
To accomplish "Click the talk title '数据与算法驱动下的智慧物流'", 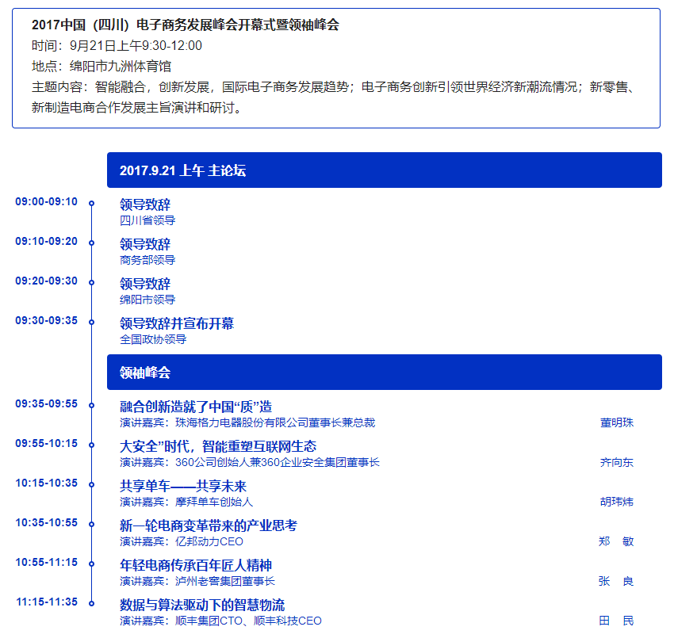I will pyautogui.click(x=202, y=604).
